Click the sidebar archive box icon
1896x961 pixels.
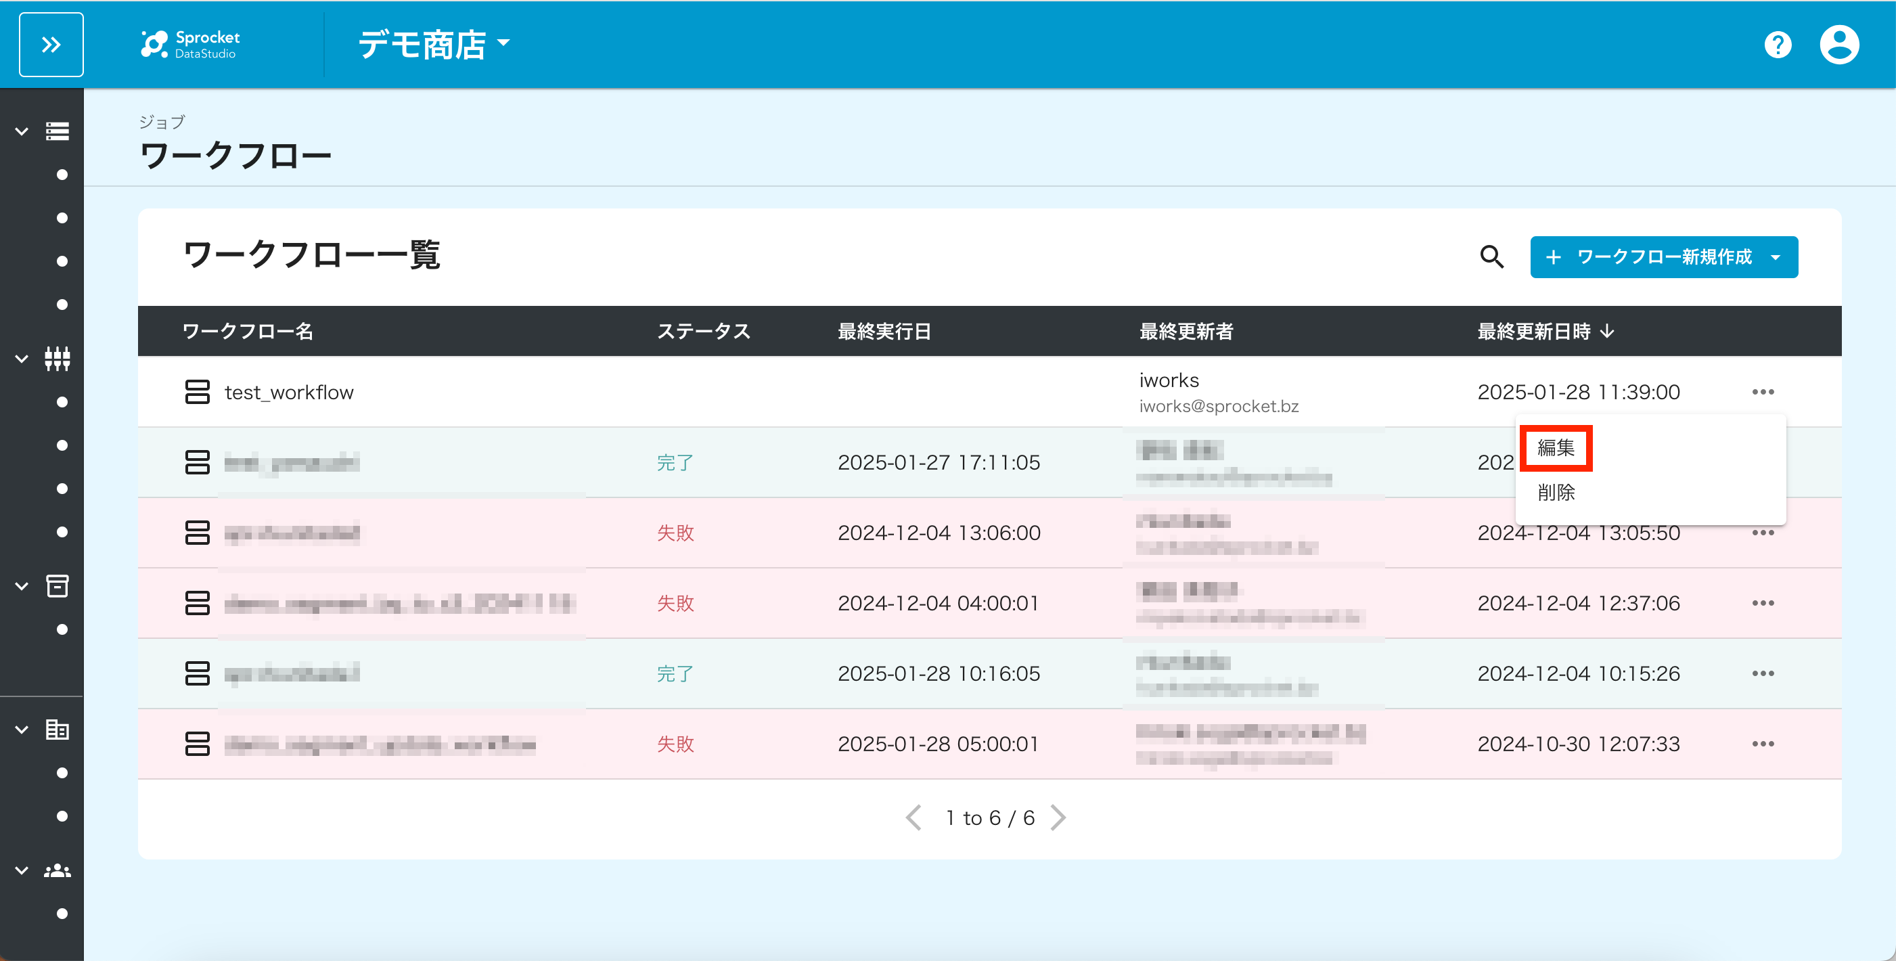(x=58, y=586)
